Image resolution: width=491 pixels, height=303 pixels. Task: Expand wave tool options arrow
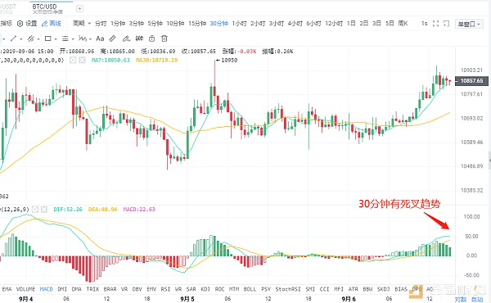click(x=90, y=39)
